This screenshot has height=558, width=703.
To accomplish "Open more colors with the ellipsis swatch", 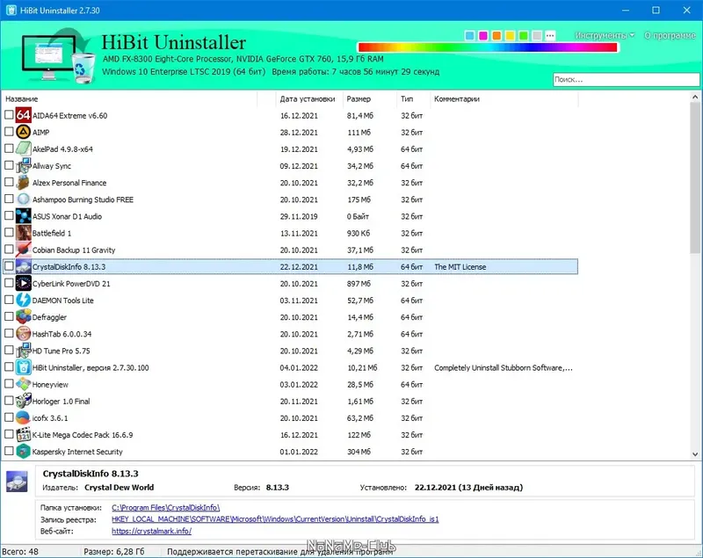I will pyautogui.click(x=550, y=35).
